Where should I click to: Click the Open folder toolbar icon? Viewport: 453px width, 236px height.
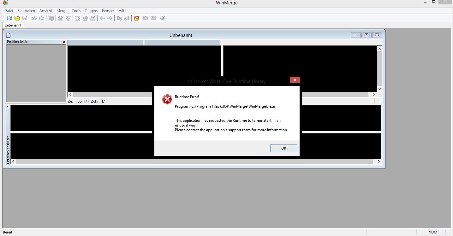(17, 18)
